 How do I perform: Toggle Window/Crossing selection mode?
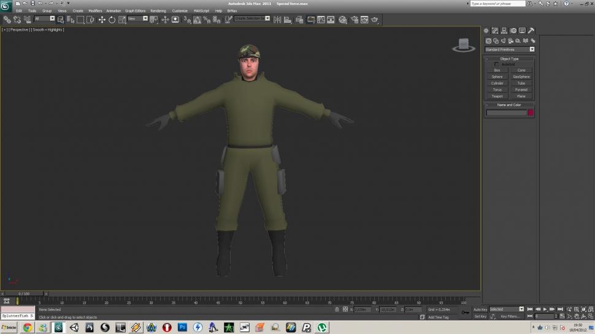(x=90, y=20)
